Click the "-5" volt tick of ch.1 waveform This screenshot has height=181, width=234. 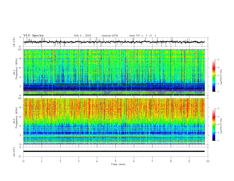(x=20, y=47)
